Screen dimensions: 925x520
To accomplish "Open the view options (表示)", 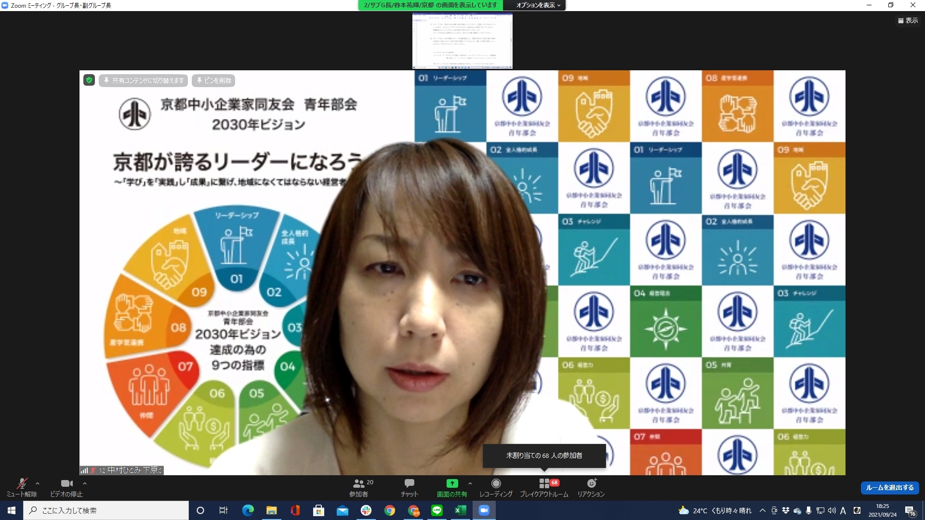I will click(x=908, y=20).
